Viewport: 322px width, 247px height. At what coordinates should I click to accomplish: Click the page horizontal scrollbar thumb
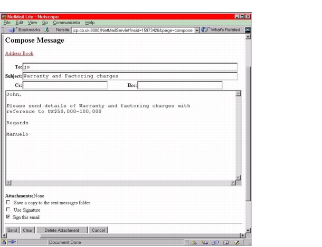[140, 235]
